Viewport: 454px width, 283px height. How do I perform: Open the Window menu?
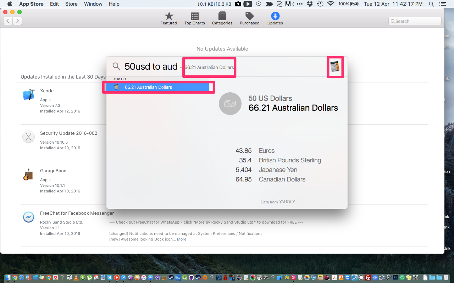(x=93, y=4)
